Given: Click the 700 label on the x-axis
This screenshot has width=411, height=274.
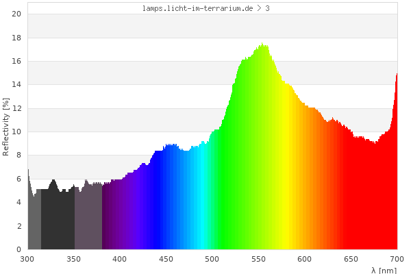Looking at the screenshot, I should [396, 259].
